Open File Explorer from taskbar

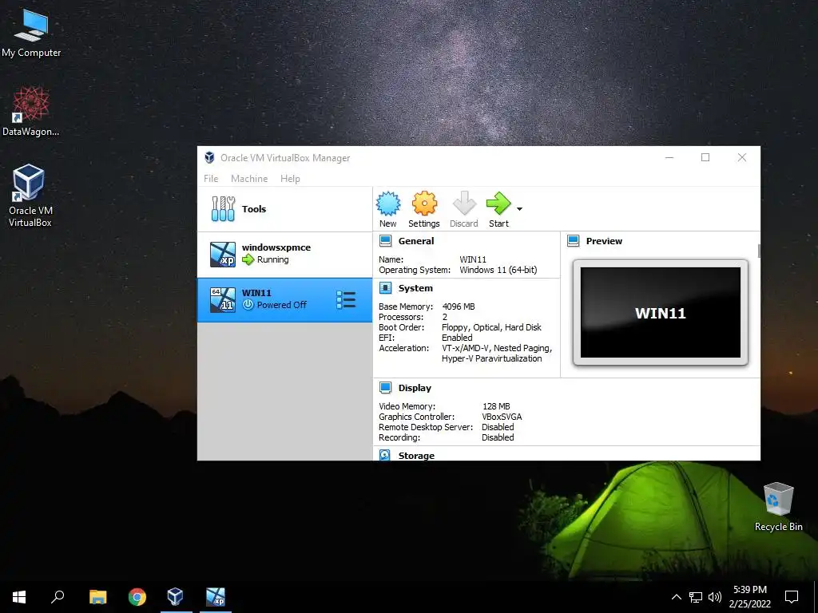coord(97,597)
